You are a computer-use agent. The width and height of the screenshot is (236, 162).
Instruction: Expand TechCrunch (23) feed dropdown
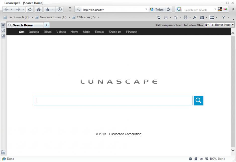coord(32,17)
